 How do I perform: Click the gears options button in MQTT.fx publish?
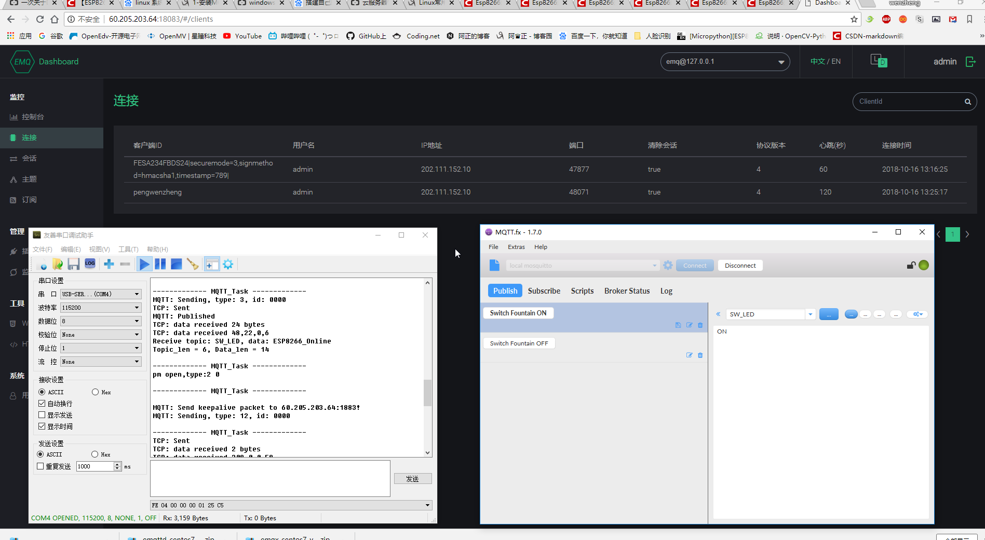917,314
